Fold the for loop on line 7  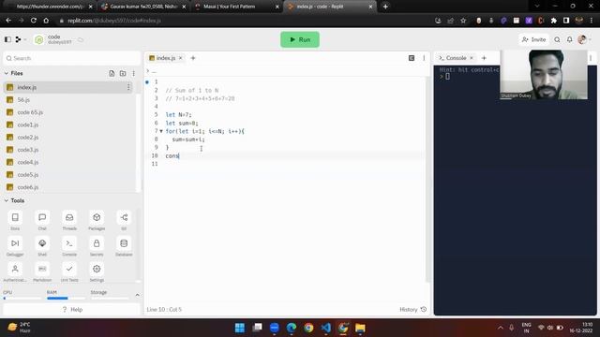pos(161,131)
